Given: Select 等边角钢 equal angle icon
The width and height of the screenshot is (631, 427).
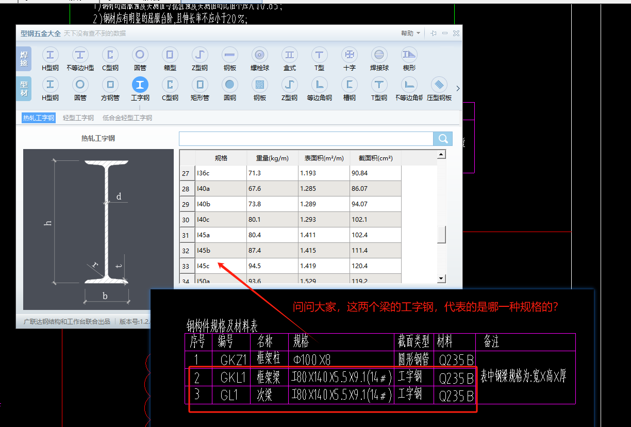Looking at the screenshot, I should tap(319, 89).
